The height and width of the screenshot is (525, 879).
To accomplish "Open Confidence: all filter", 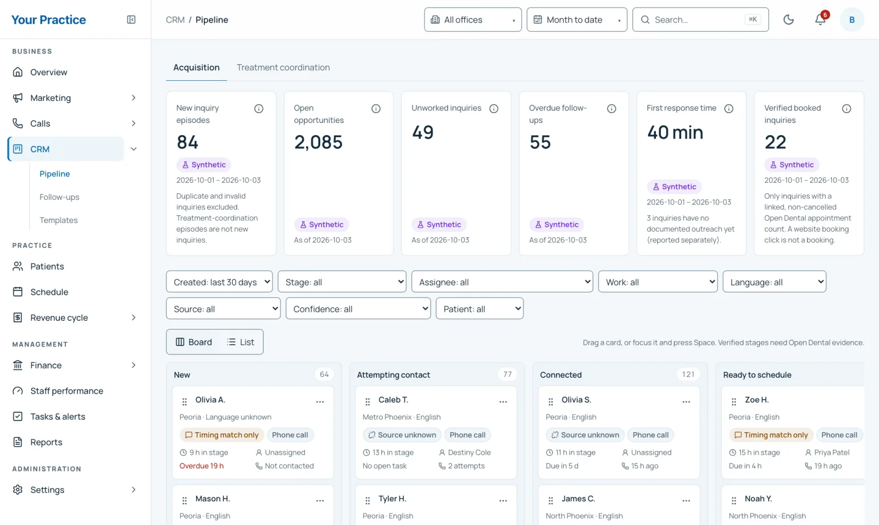I will [358, 309].
